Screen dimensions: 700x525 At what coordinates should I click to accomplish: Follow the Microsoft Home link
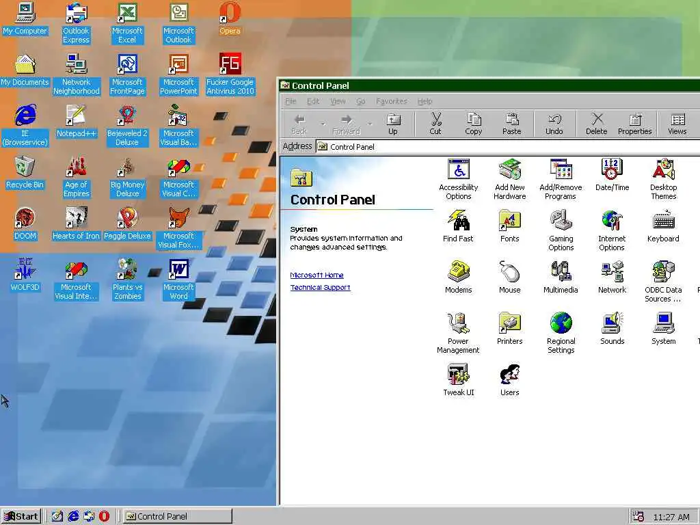[x=317, y=275]
